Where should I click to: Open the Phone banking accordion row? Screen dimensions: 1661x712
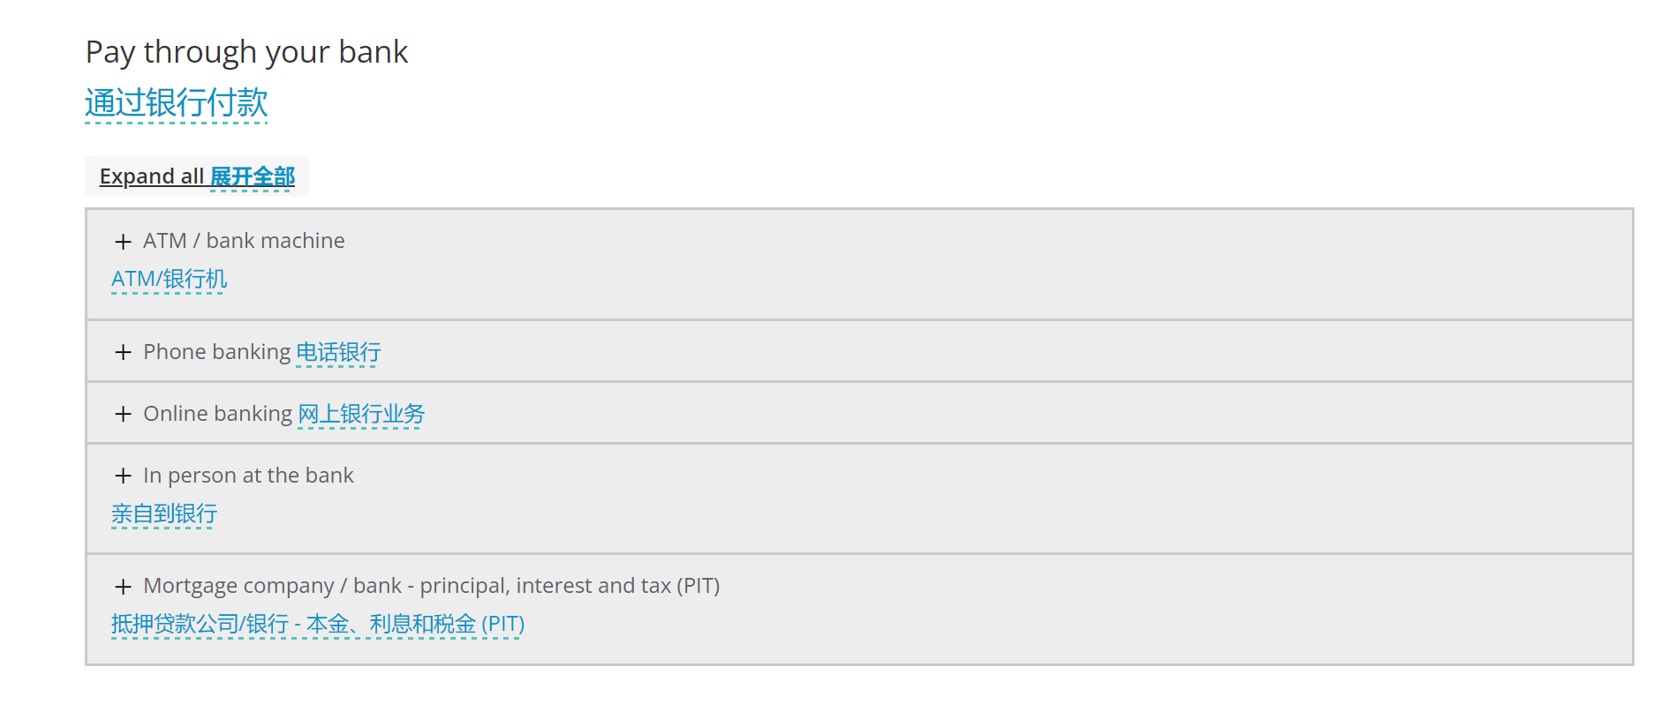[216, 352]
